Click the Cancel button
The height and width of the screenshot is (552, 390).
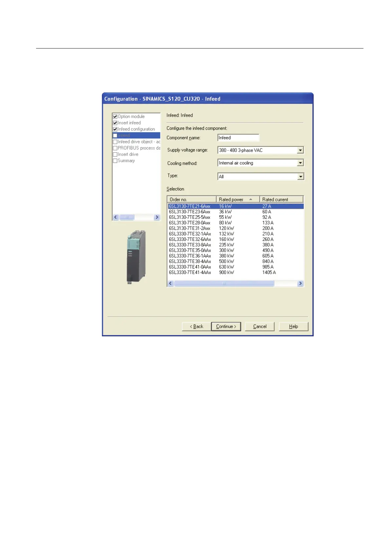tap(260, 326)
